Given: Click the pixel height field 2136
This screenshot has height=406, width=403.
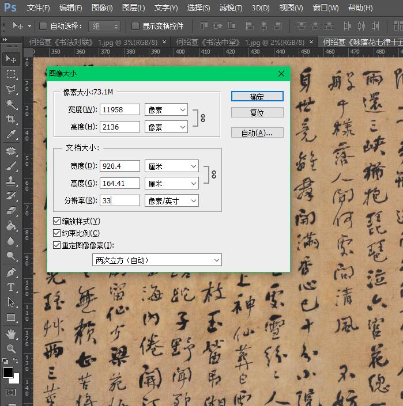Looking at the screenshot, I should coord(120,127).
